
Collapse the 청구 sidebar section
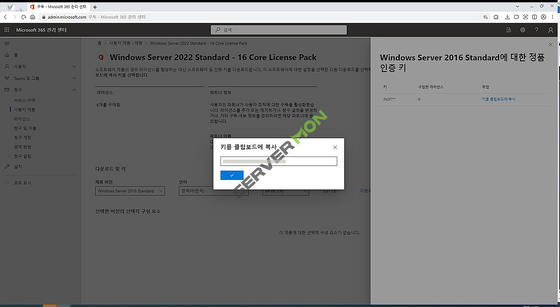point(40,90)
